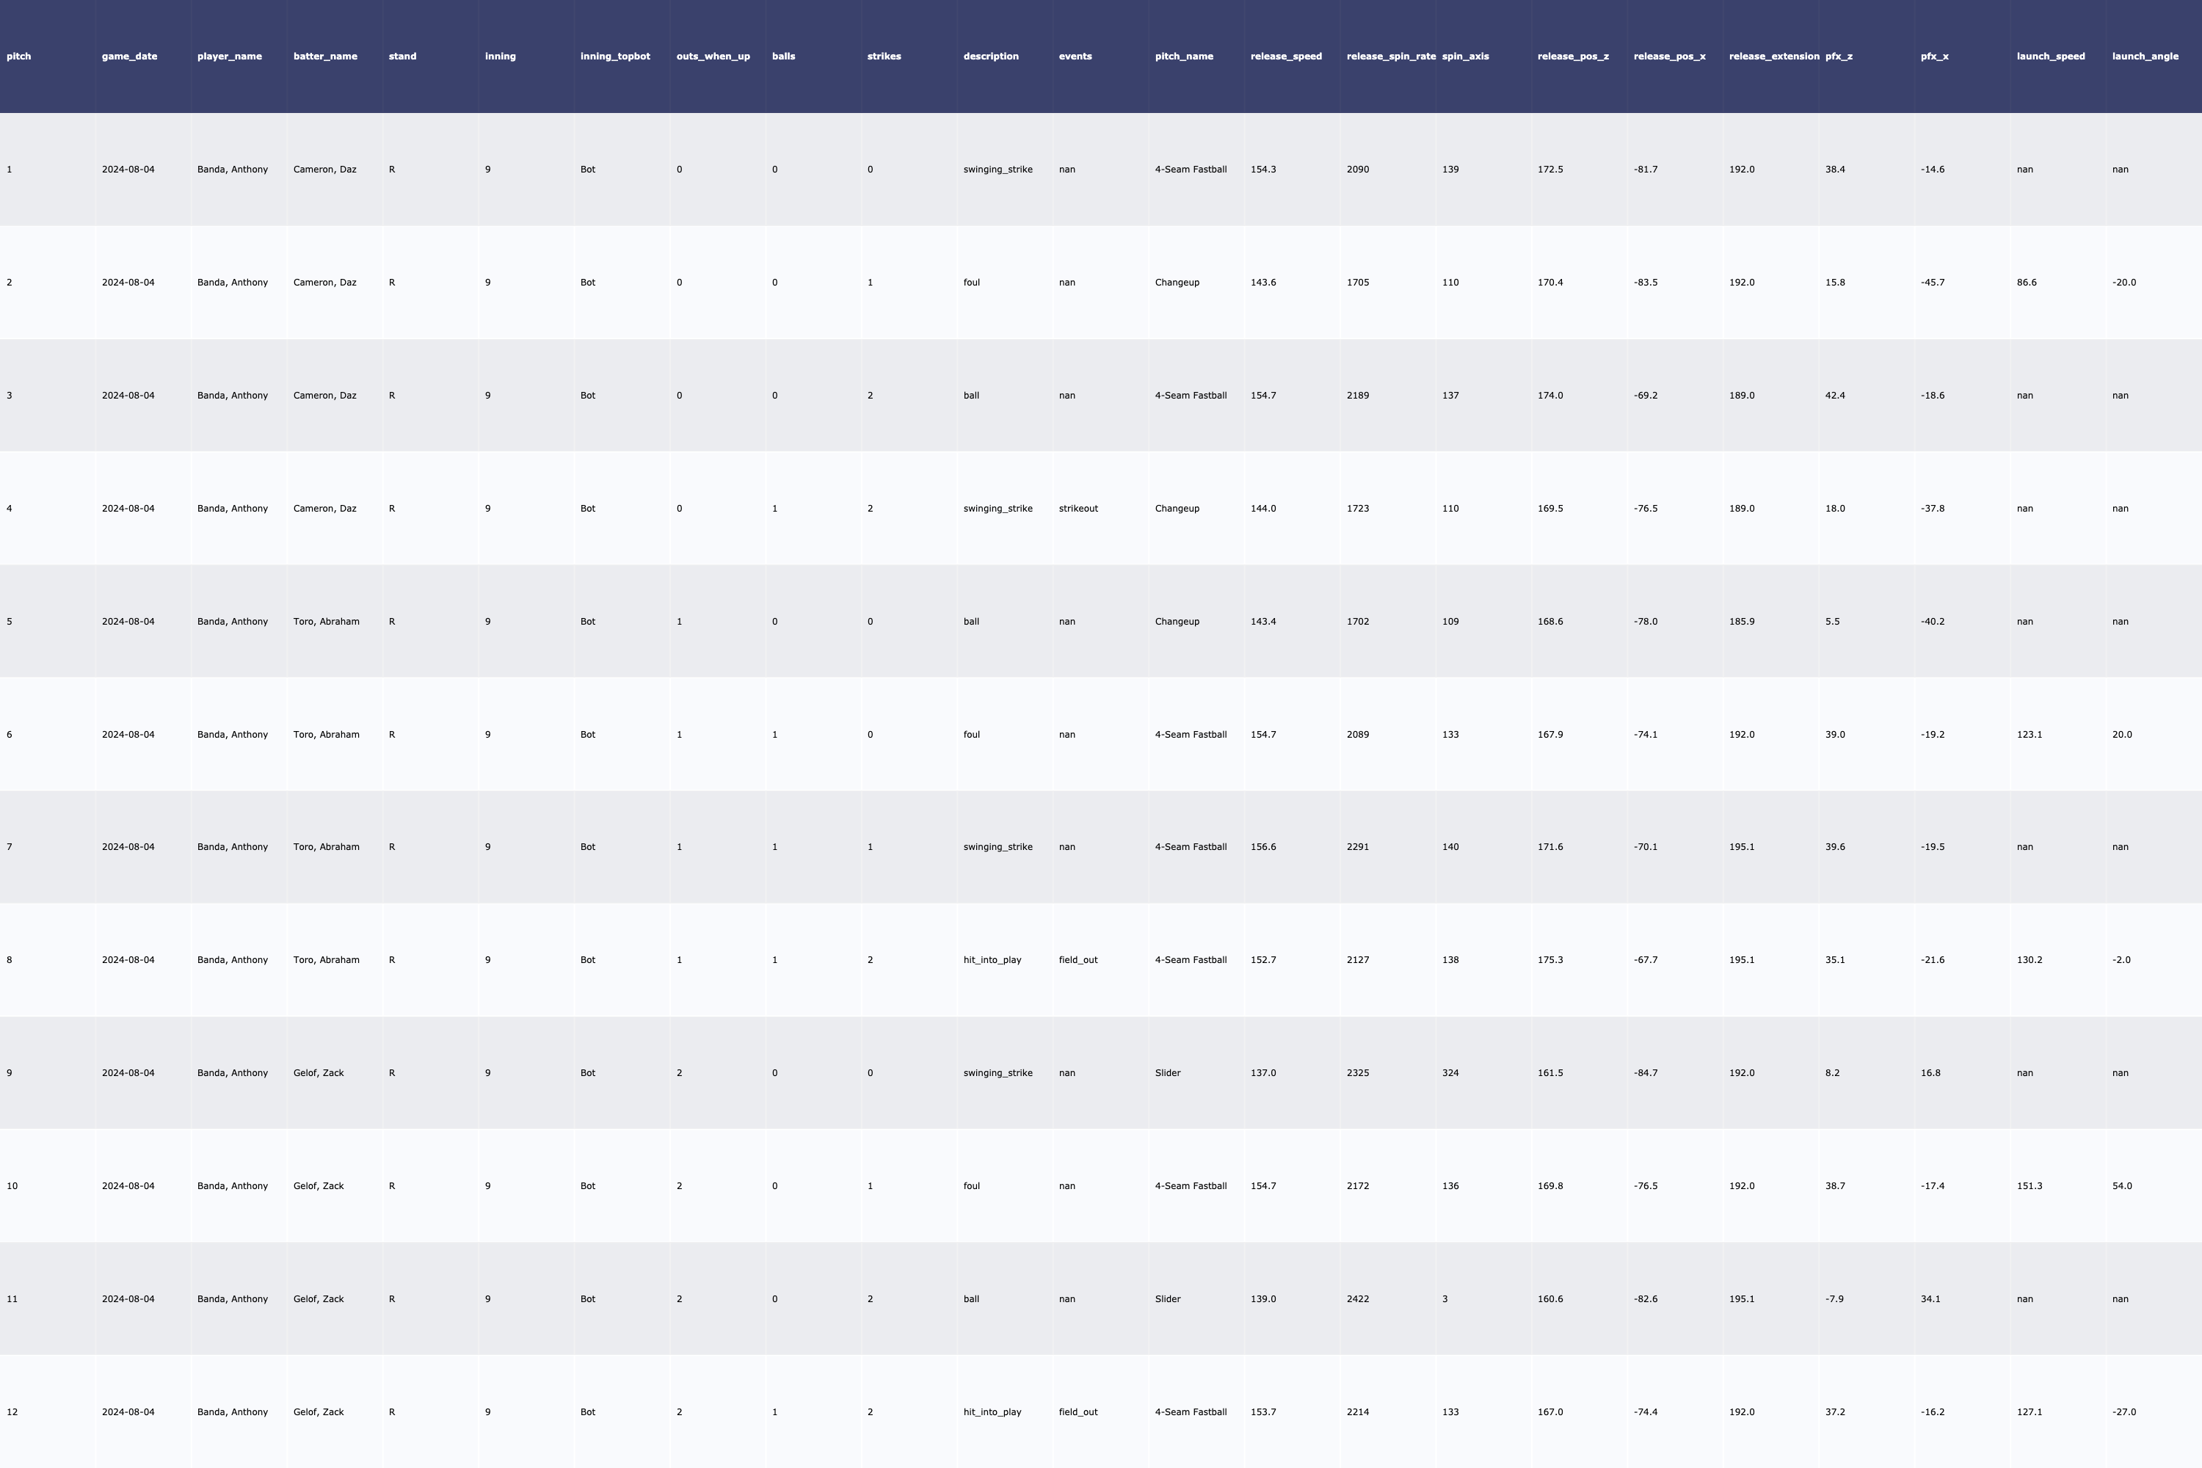This screenshot has width=2202, height=1468.
Task: Click the strikeout event cell
Action: (x=1078, y=509)
